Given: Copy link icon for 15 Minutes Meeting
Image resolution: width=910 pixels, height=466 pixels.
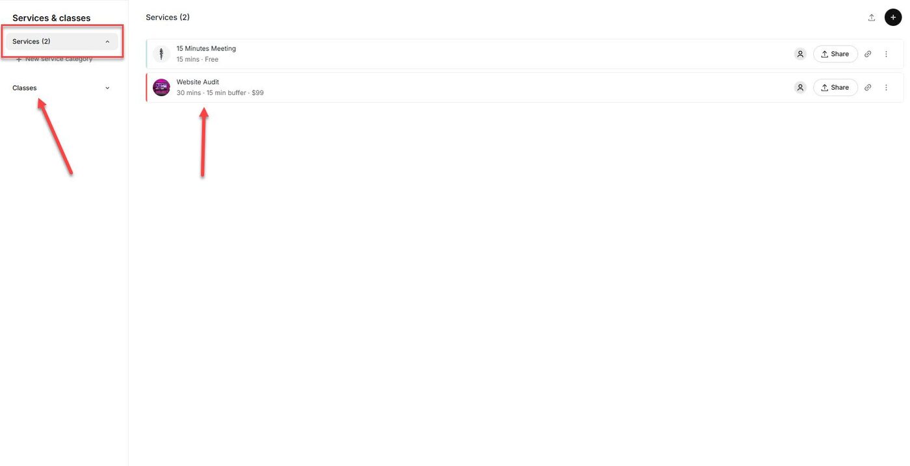Looking at the screenshot, I should (x=868, y=54).
